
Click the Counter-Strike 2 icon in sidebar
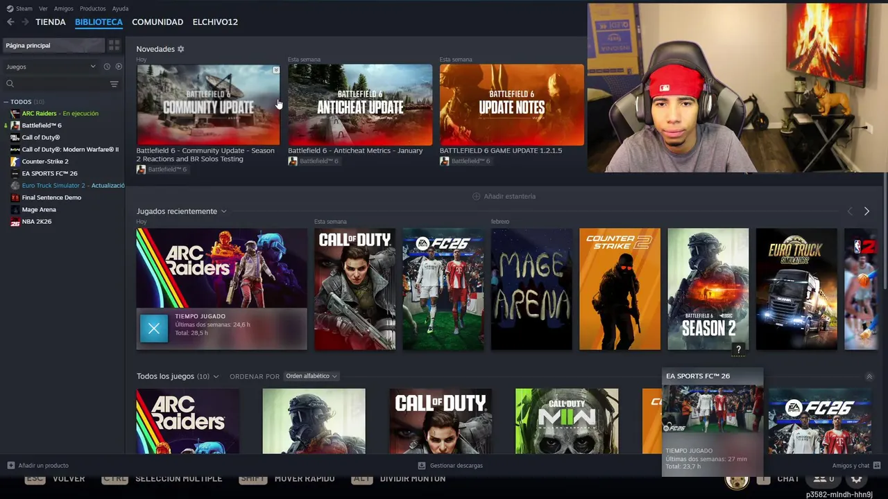click(x=15, y=161)
